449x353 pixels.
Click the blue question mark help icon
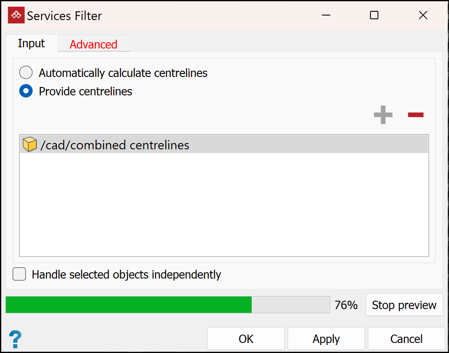(15, 339)
